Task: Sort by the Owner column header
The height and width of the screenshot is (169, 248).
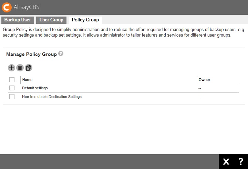Action: (204, 80)
